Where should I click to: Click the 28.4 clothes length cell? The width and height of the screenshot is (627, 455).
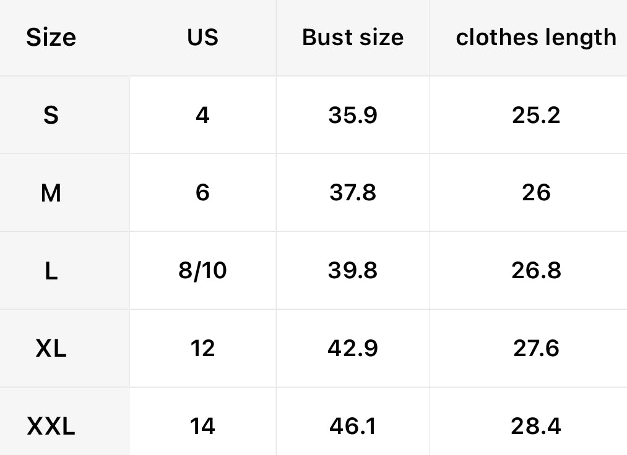(x=536, y=427)
